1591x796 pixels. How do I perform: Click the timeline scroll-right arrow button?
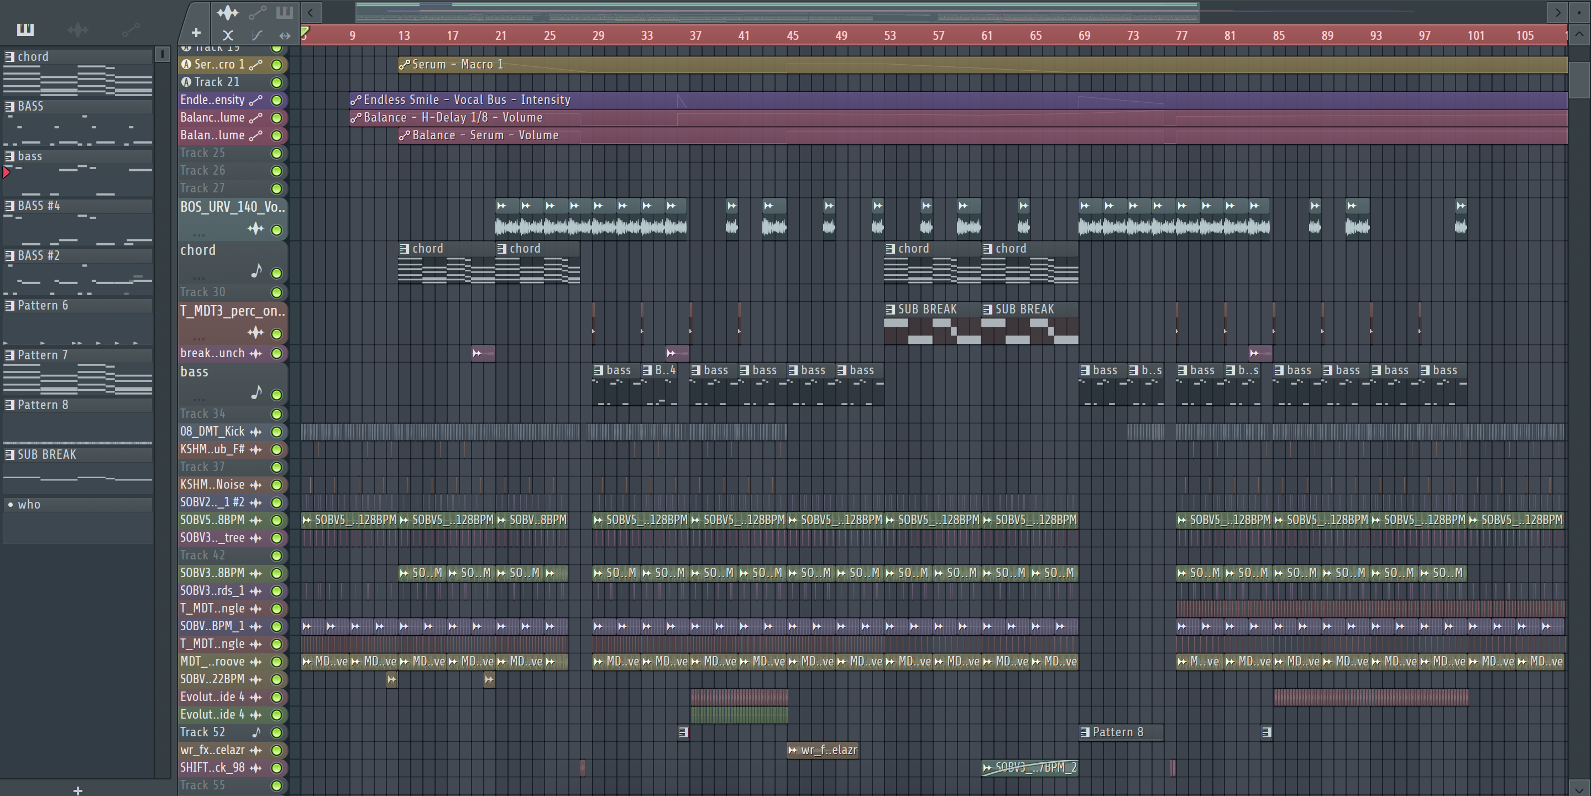(1558, 12)
